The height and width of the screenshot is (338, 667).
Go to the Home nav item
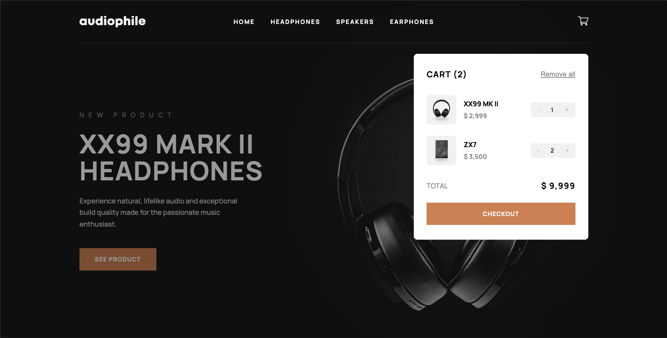tap(244, 22)
